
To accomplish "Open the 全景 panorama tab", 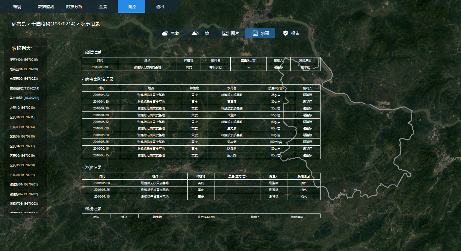I will [103, 7].
